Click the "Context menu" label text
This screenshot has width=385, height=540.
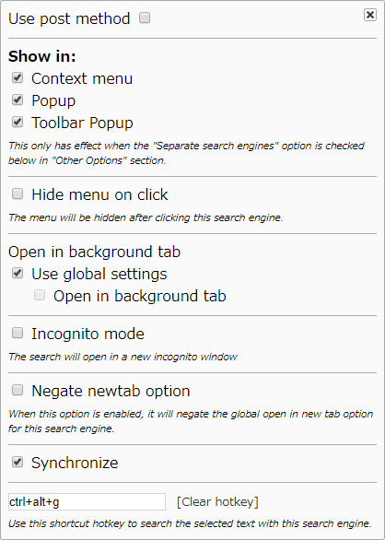pos(82,78)
